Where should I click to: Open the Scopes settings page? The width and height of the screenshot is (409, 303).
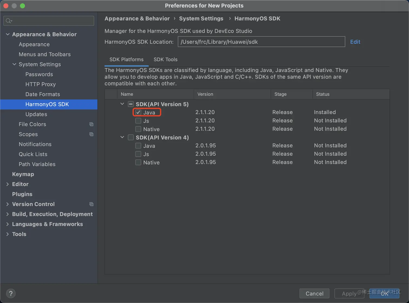28,134
